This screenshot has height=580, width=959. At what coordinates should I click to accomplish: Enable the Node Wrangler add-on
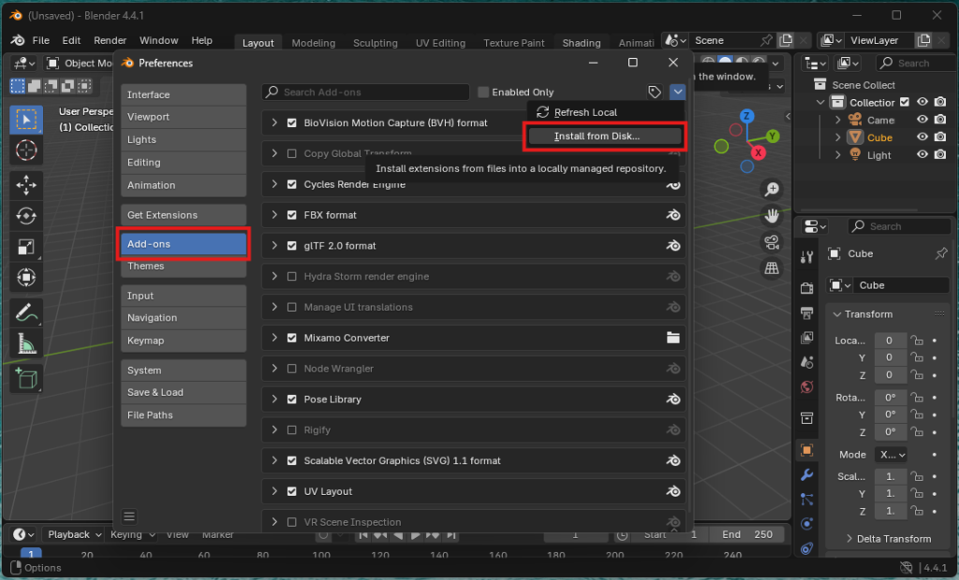pos(292,370)
